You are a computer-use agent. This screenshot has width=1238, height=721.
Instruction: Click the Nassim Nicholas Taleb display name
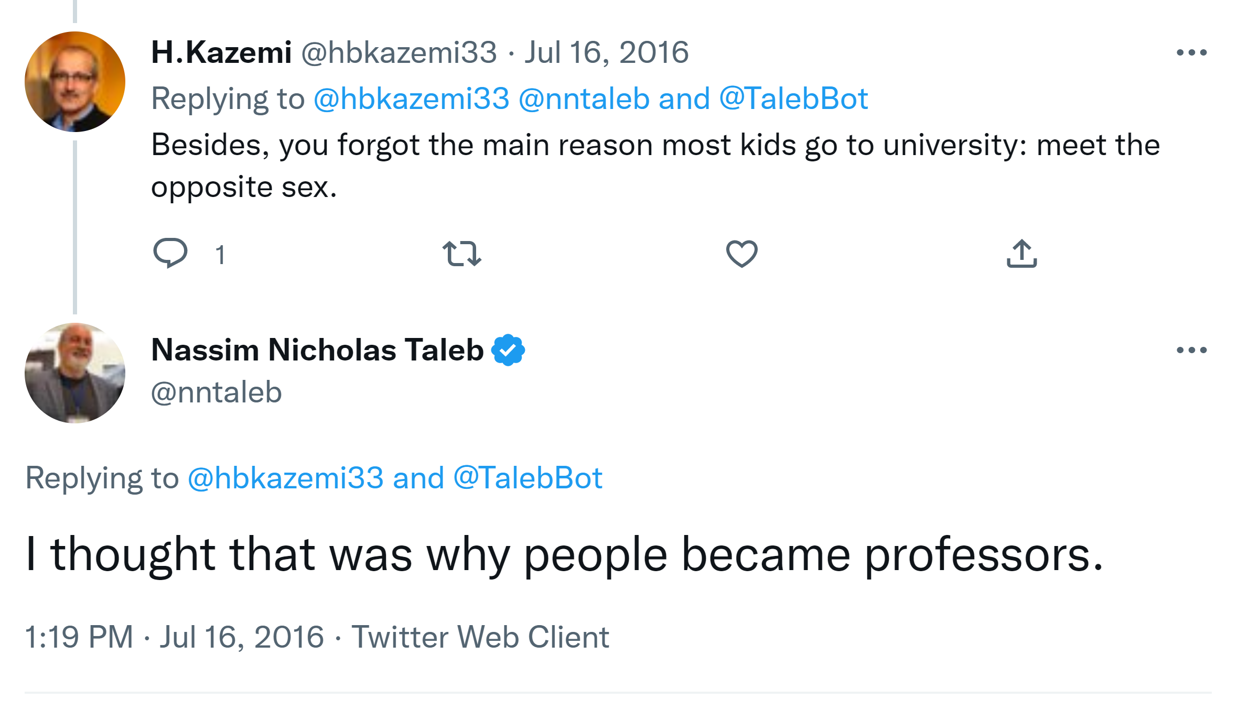coord(317,350)
